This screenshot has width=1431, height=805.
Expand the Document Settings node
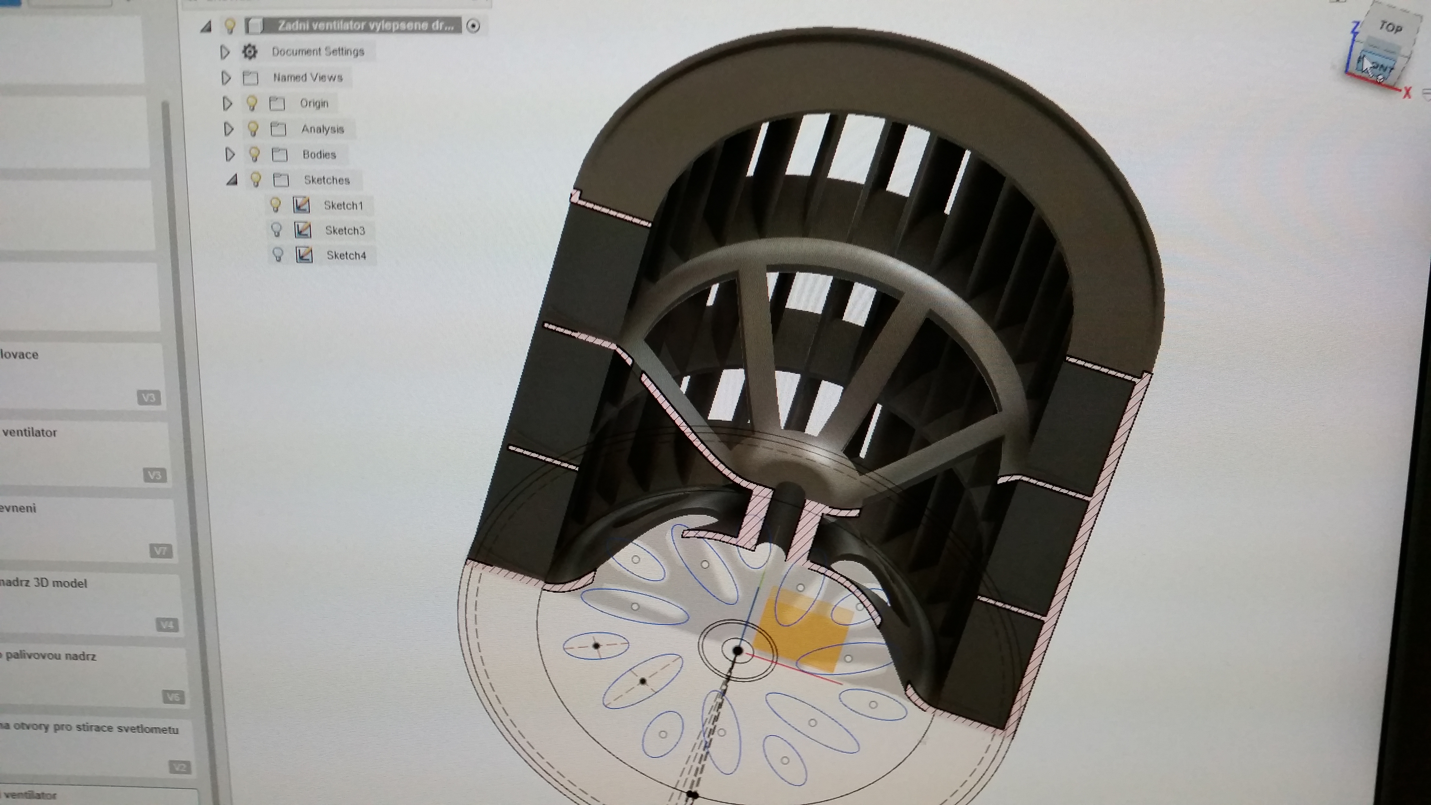click(x=225, y=52)
